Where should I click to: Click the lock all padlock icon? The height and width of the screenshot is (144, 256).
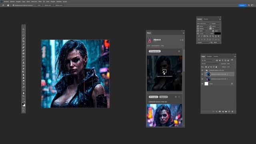[x=216, y=67]
